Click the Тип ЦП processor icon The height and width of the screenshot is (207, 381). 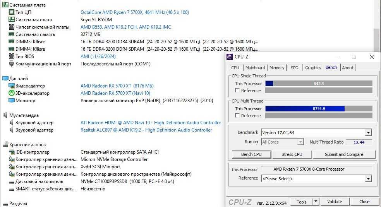point(11,12)
